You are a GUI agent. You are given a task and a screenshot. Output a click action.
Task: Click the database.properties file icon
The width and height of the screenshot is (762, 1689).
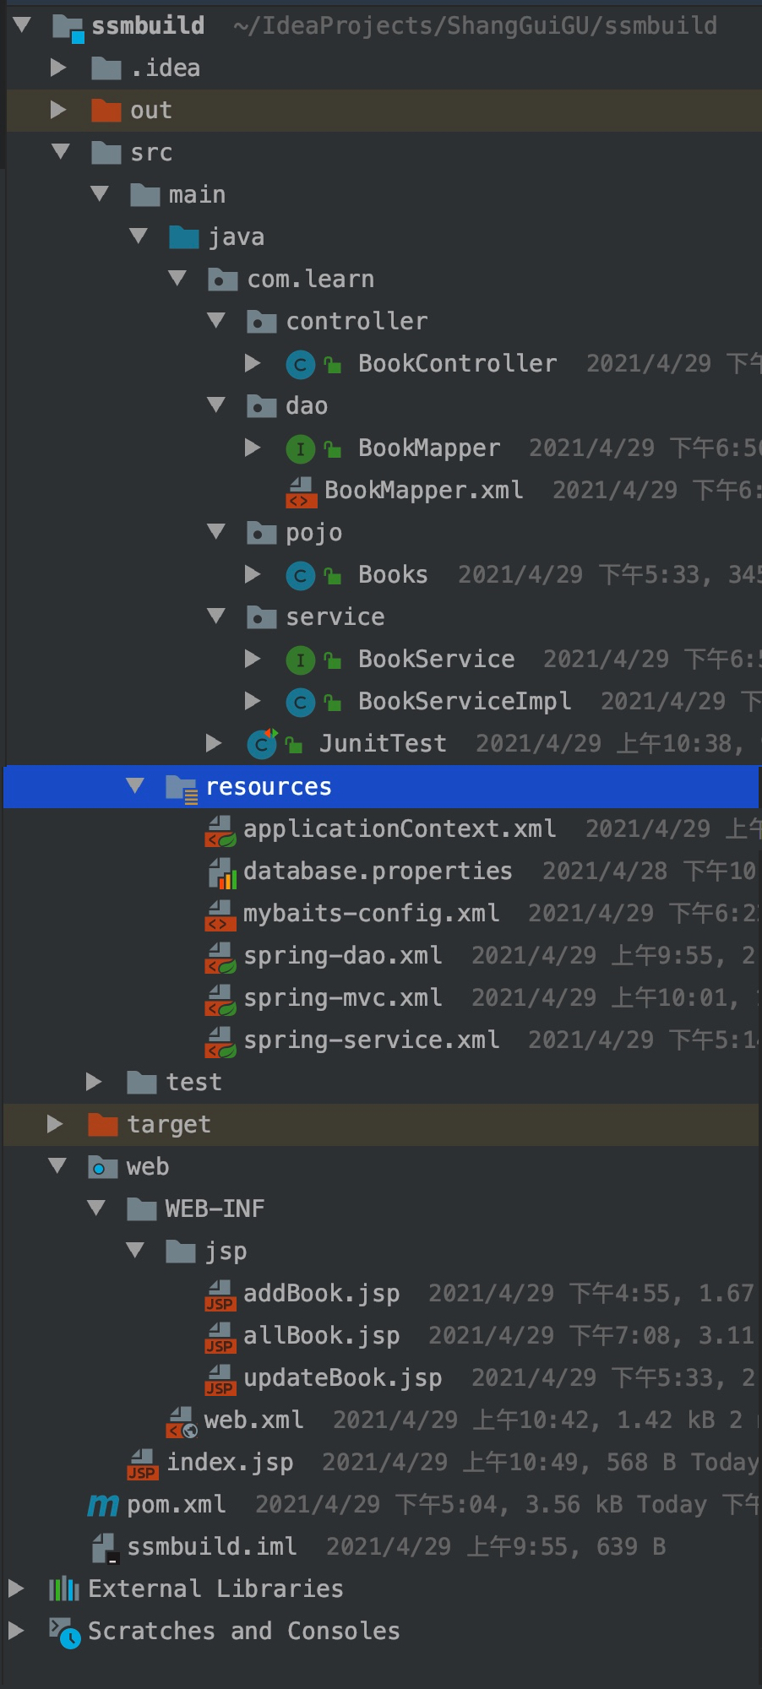point(222,872)
